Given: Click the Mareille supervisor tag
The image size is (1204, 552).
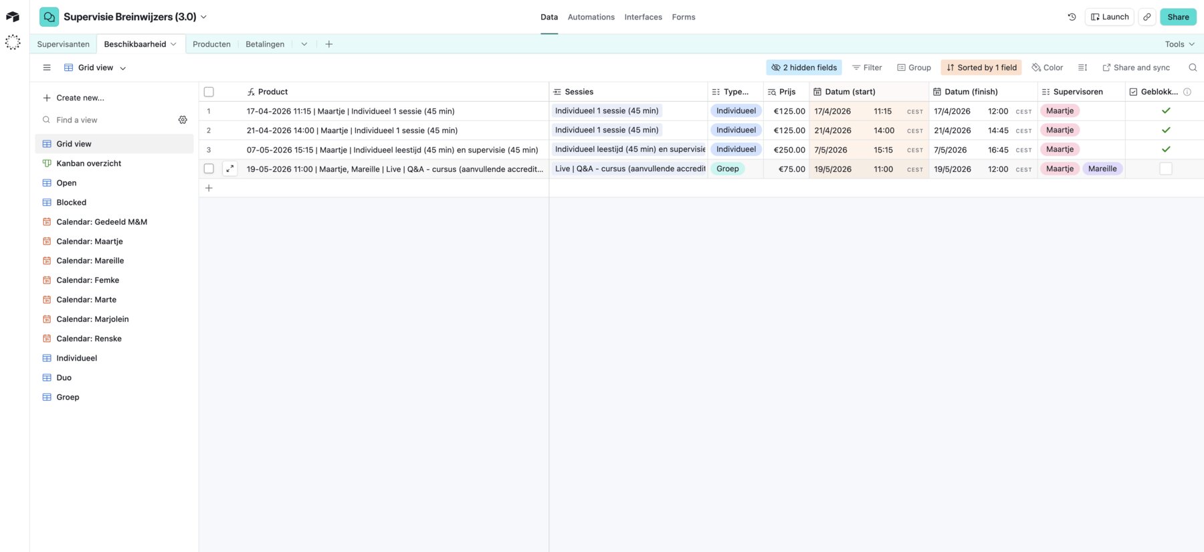Looking at the screenshot, I should tap(1102, 169).
